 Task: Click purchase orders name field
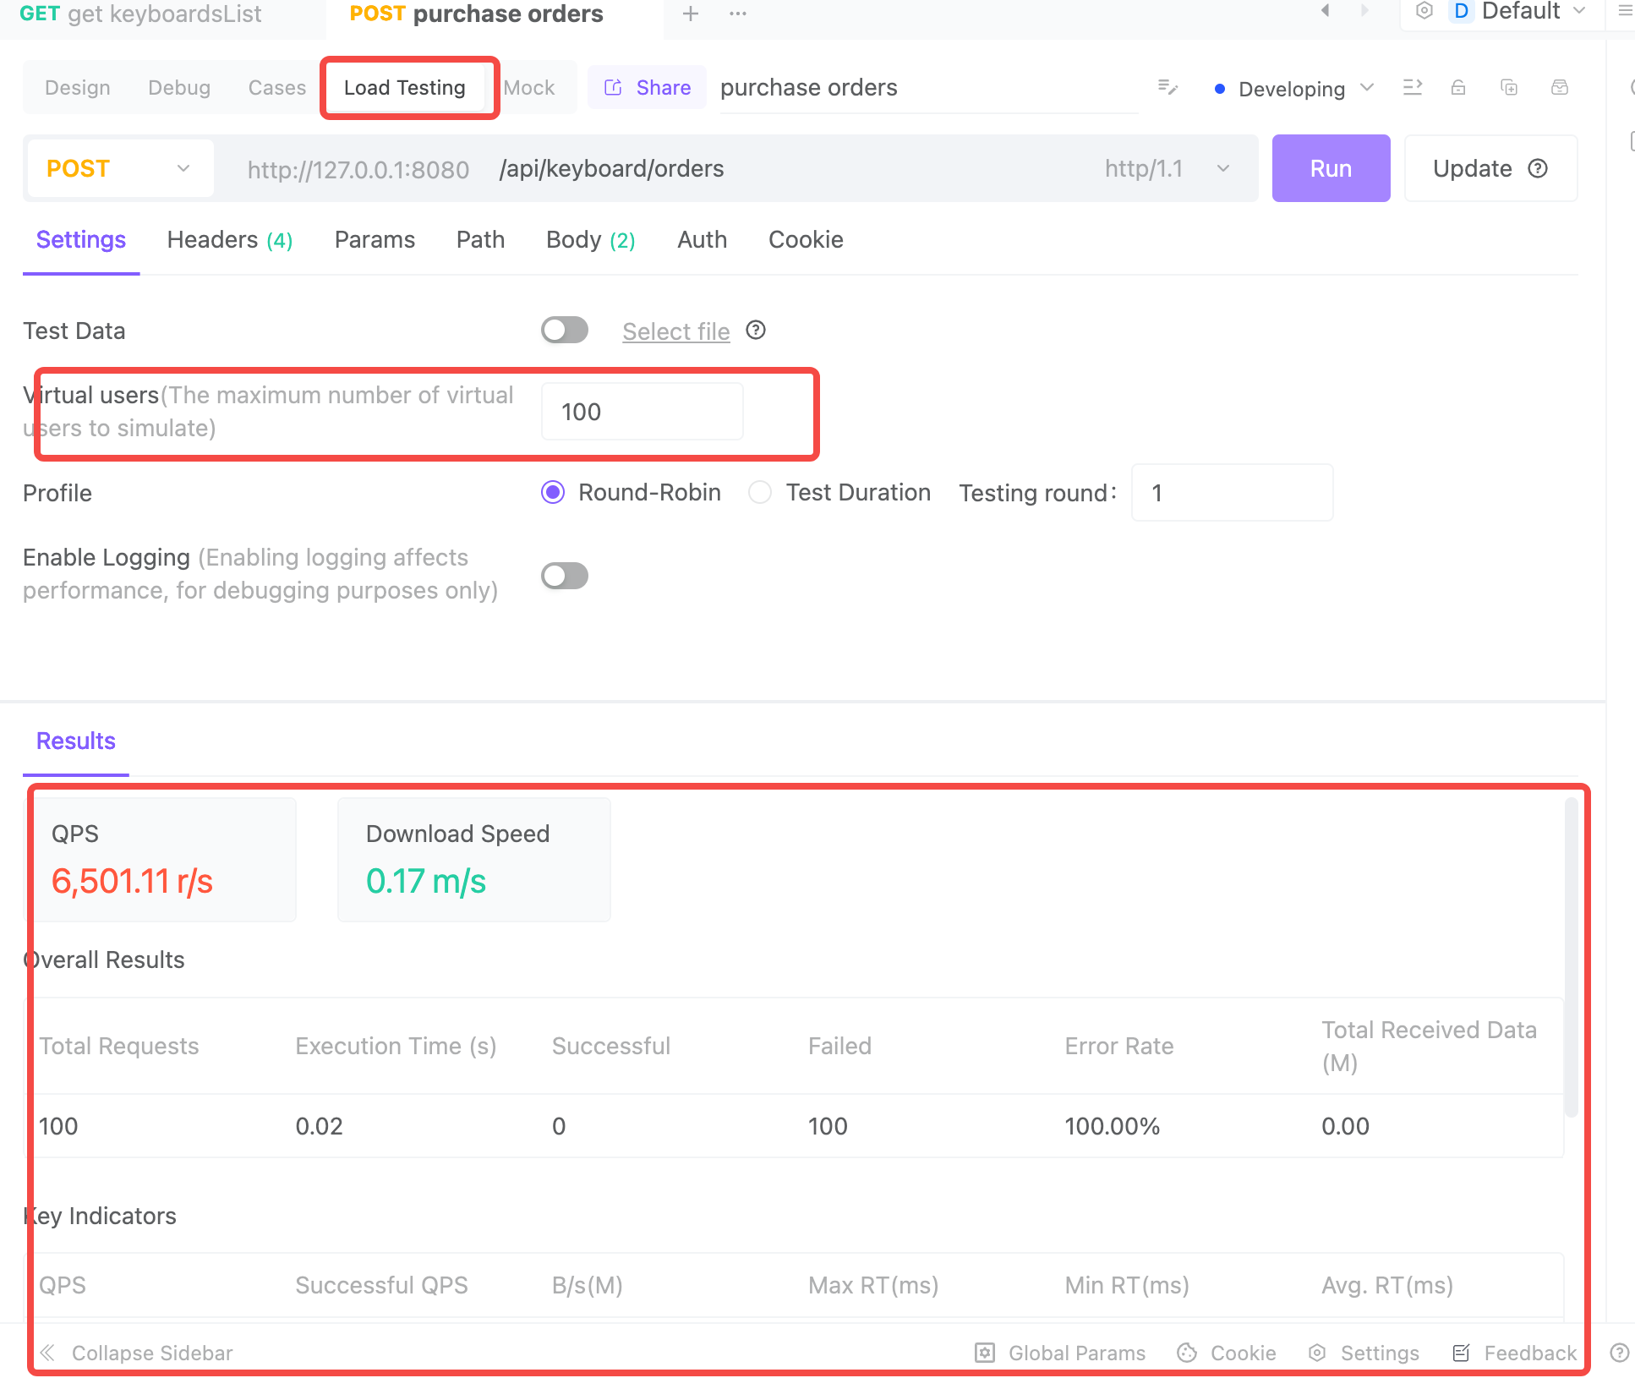(928, 88)
